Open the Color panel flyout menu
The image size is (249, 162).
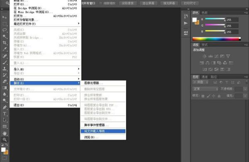pos(246,12)
